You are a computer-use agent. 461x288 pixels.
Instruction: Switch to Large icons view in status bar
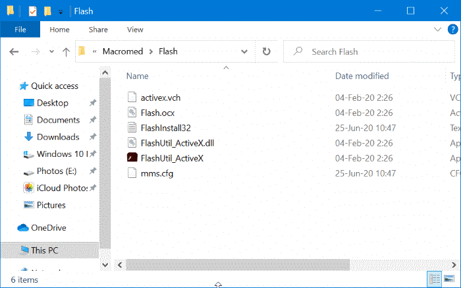448,279
